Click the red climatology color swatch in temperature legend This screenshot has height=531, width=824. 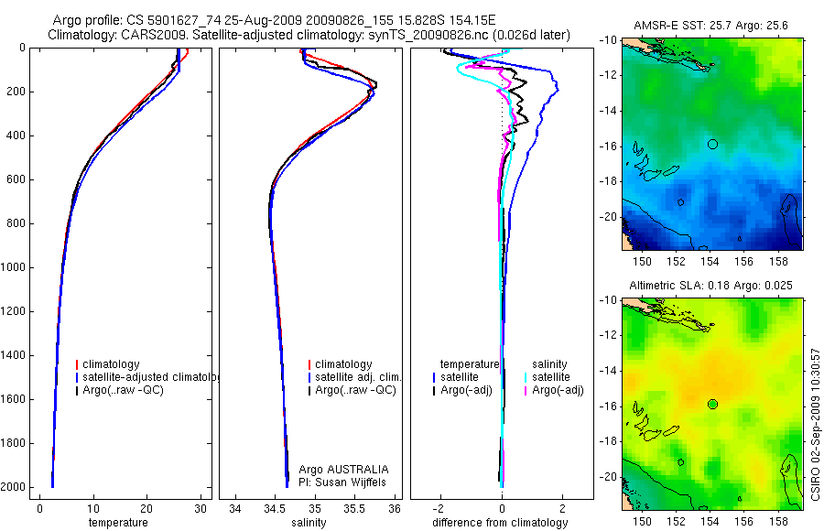[77, 364]
